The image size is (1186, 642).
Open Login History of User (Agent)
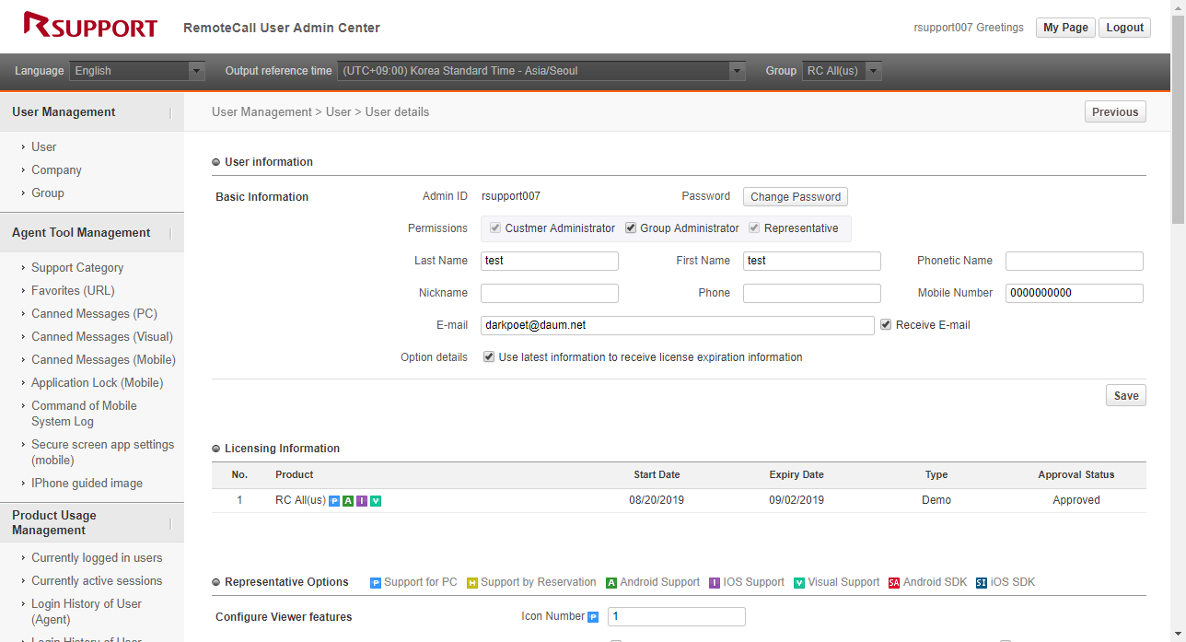(87, 612)
